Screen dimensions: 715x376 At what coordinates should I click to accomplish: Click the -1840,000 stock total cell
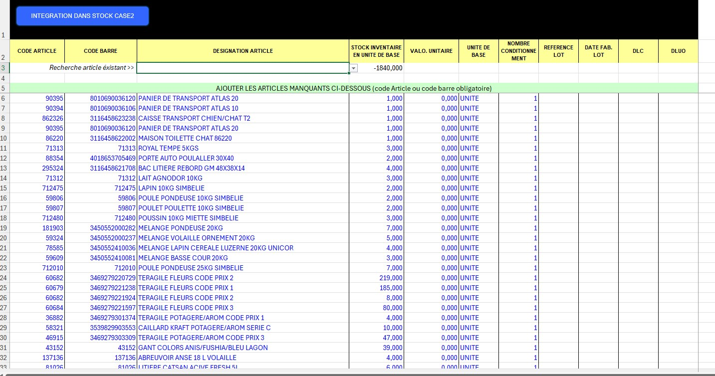(376, 68)
